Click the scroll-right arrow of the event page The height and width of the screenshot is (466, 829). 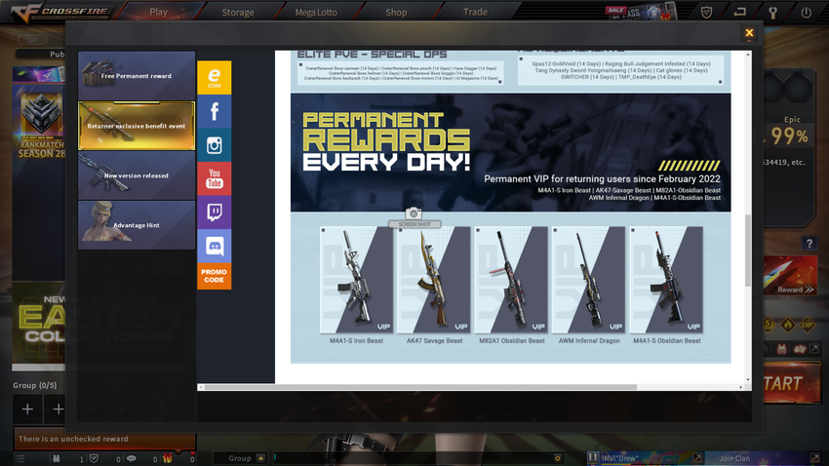(x=740, y=387)
